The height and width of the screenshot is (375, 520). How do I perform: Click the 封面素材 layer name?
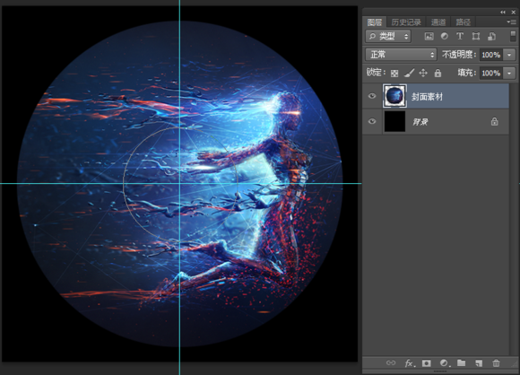tap(427, 97)
